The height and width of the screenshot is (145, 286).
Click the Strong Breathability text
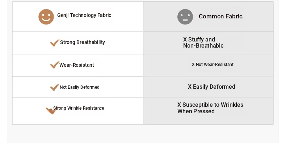tap(83, 42)
